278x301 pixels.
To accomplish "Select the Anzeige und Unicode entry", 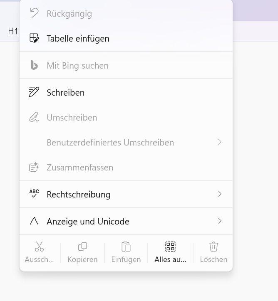I will (126, 221).
